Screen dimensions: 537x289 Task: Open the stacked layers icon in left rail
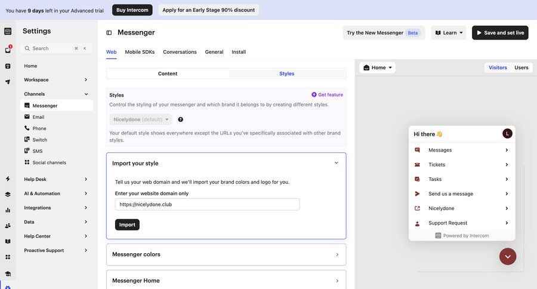[x=8, y=195]
